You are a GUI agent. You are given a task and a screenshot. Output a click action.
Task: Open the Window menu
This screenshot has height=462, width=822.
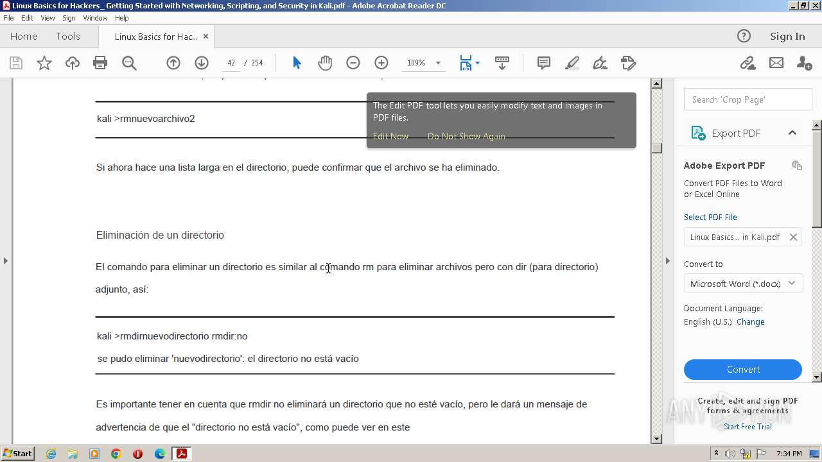pyautogui.click(x=95, y=18)
